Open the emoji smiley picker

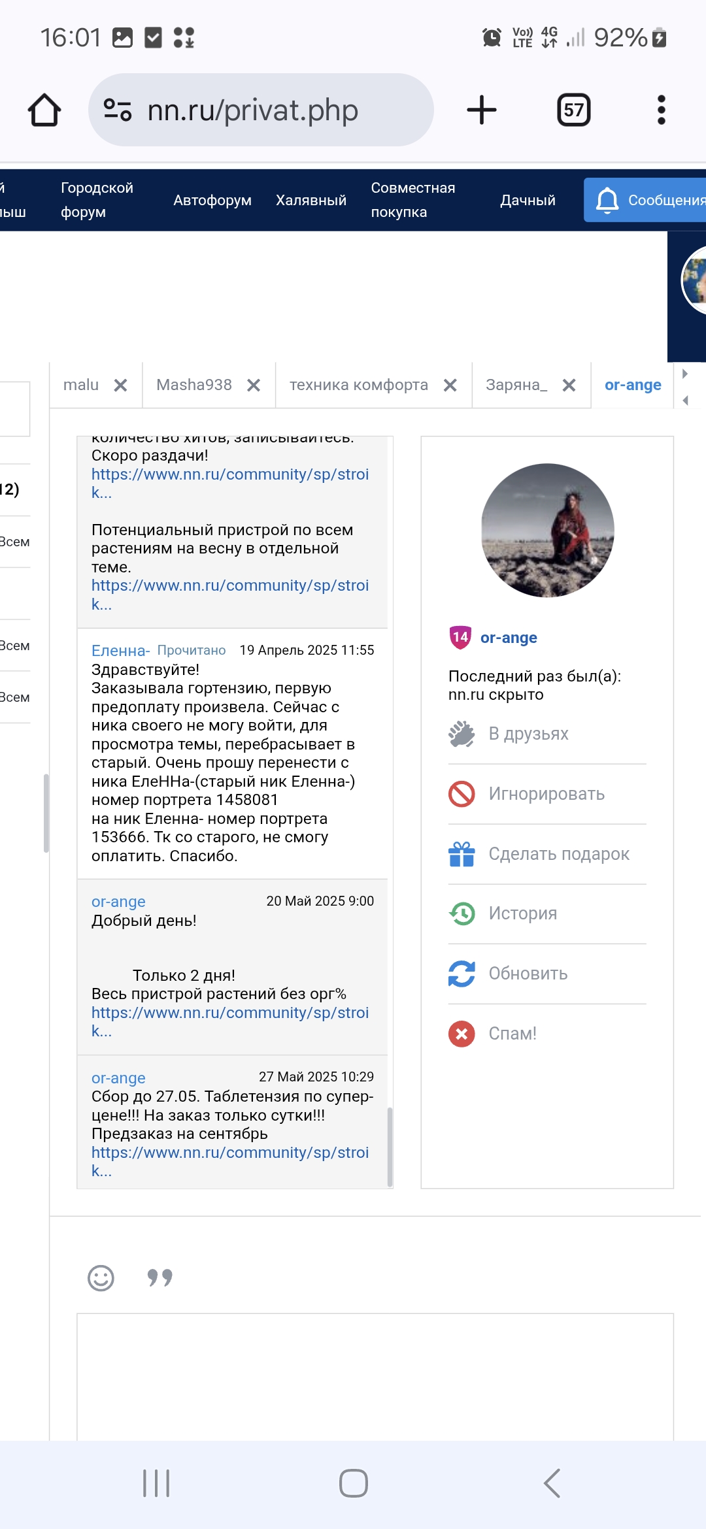point(101,1277)
